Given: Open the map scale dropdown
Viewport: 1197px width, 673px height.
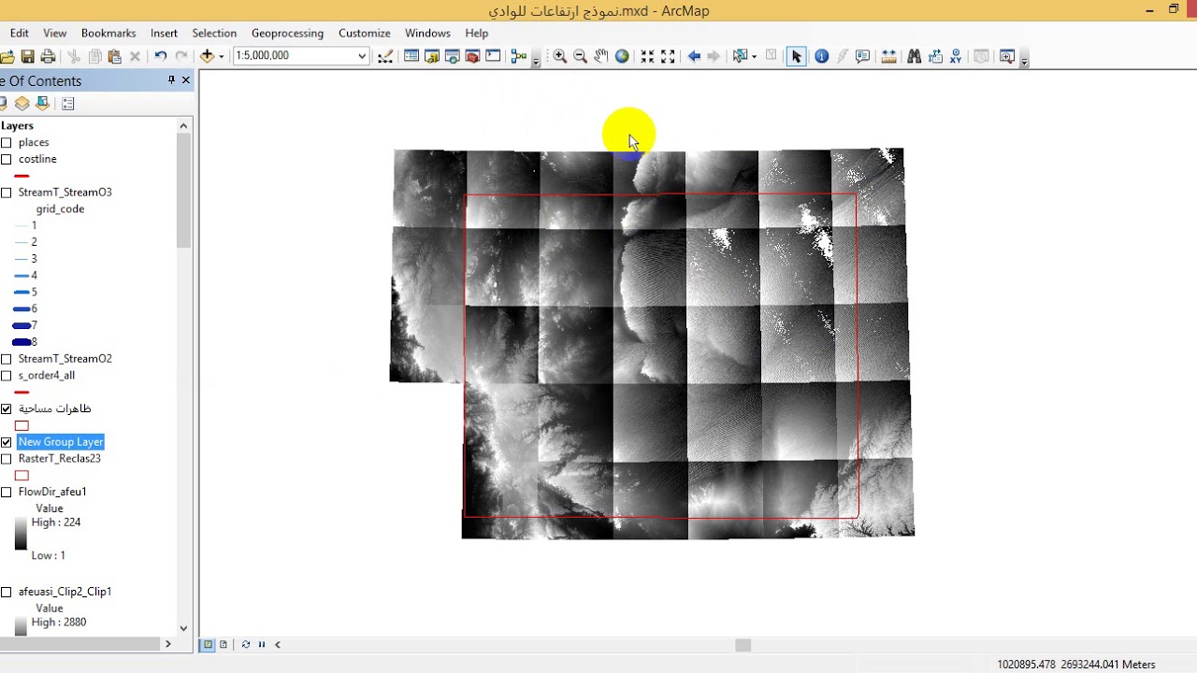Looking at the screenshot, I should pyautogui.click(x=362, y=56).
